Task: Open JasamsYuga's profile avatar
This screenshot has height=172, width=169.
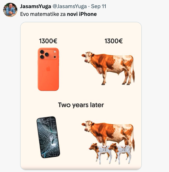Action: [x=10, y=10]
